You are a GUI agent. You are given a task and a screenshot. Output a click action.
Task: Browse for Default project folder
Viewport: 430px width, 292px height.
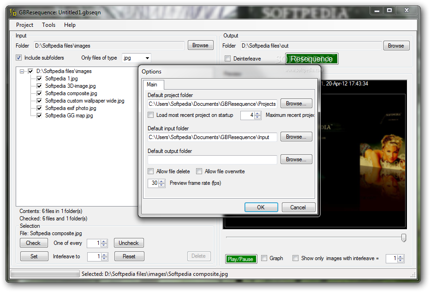pyautogui.click(x=296, y=103)
